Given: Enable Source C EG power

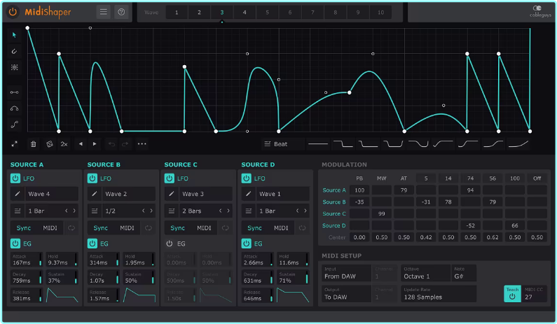Looking at the screenshot, I should coord(169,244).
